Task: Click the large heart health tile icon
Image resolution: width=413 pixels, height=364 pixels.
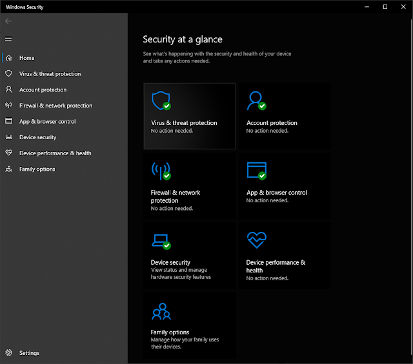Action: tap(257, 240)
